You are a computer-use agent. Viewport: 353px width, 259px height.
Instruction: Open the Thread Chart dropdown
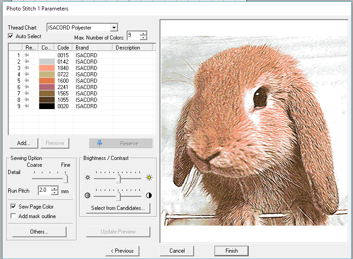click(114, 28)
